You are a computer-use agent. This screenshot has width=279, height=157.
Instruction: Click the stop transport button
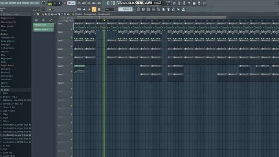59,3
